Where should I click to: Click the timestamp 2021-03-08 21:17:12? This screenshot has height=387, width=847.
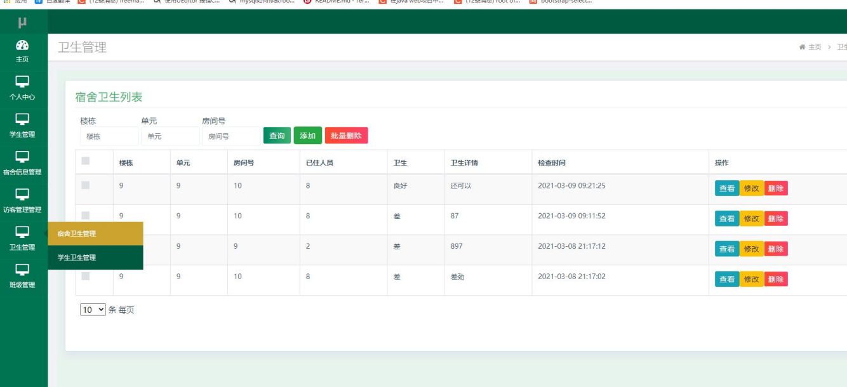coord(571,246)
